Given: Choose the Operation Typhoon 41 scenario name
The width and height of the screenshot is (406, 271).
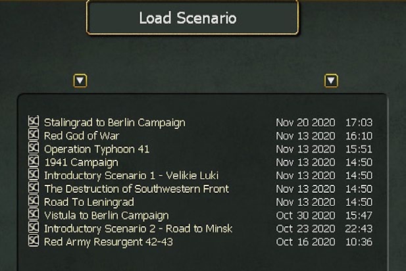Looking at the screenshot, I should (97, 149).
